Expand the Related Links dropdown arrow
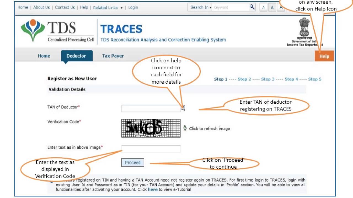This screenshot has height=198, width=353. point(122,8)
